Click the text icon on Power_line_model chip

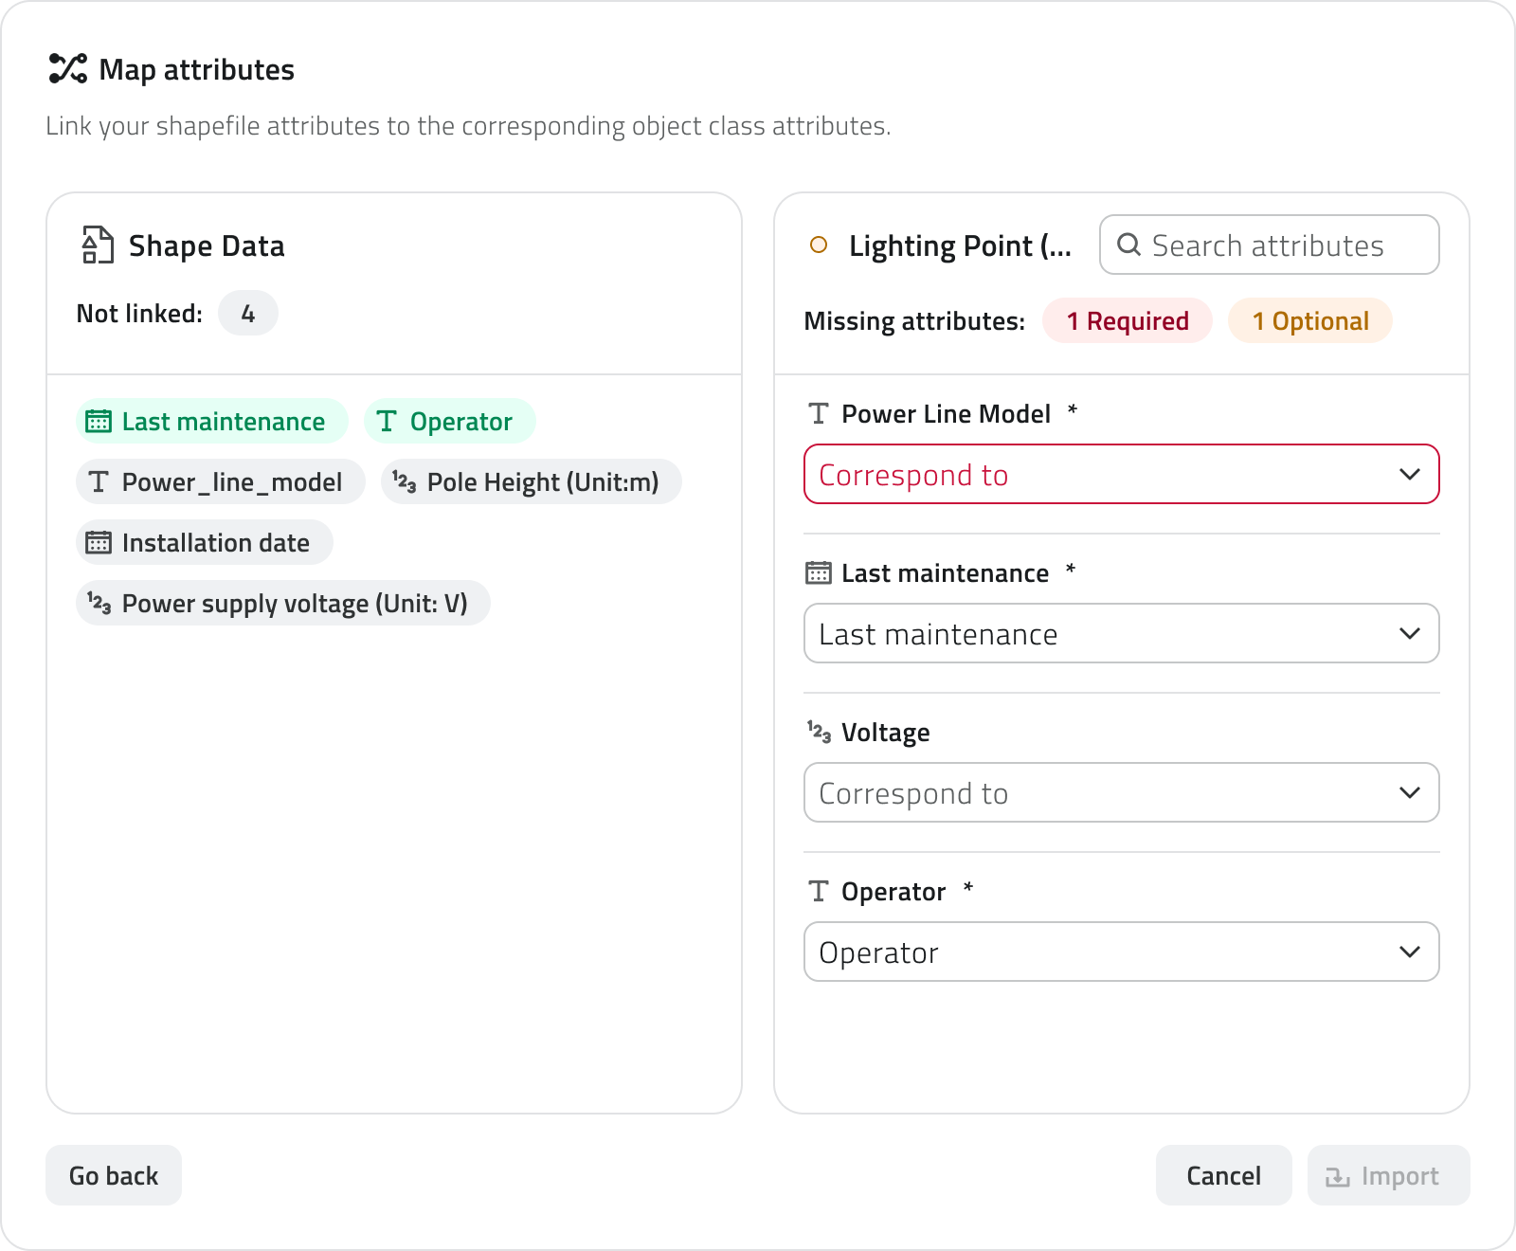99,482
